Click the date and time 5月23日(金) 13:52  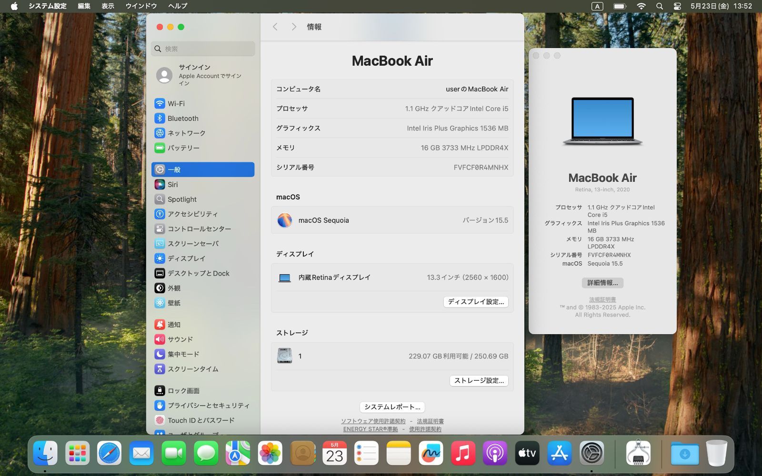tap(721, 6)
